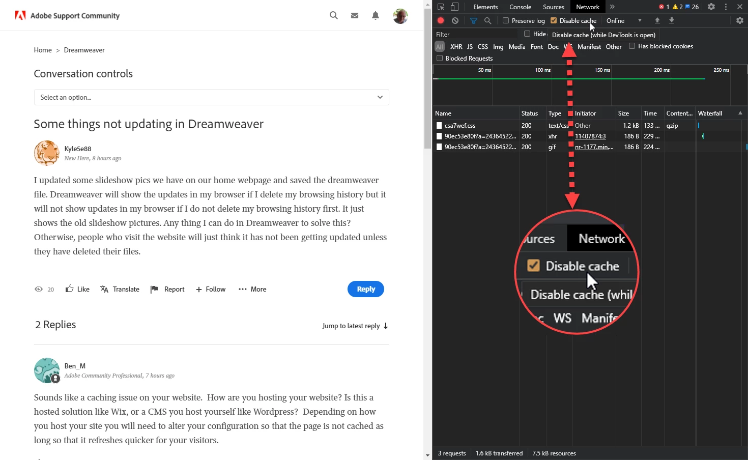Image resolution: width=748 pixels, height=460 pixels.
Task: Follow the Home breadcrumb link
Action: tap(43, 50)
